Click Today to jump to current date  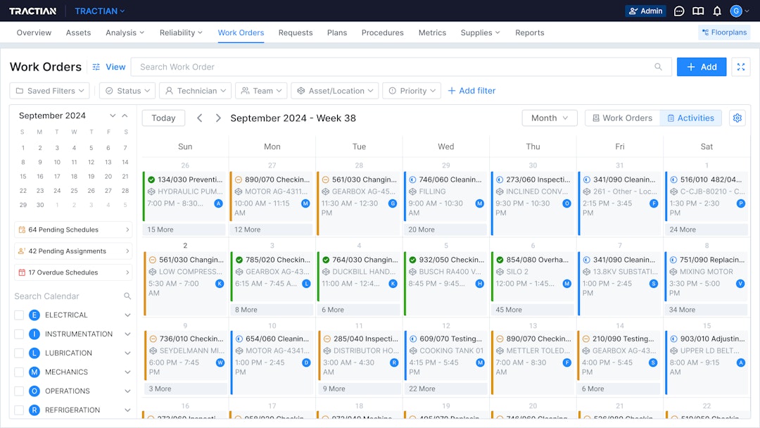pyautogui.click(x=163, y=118)
